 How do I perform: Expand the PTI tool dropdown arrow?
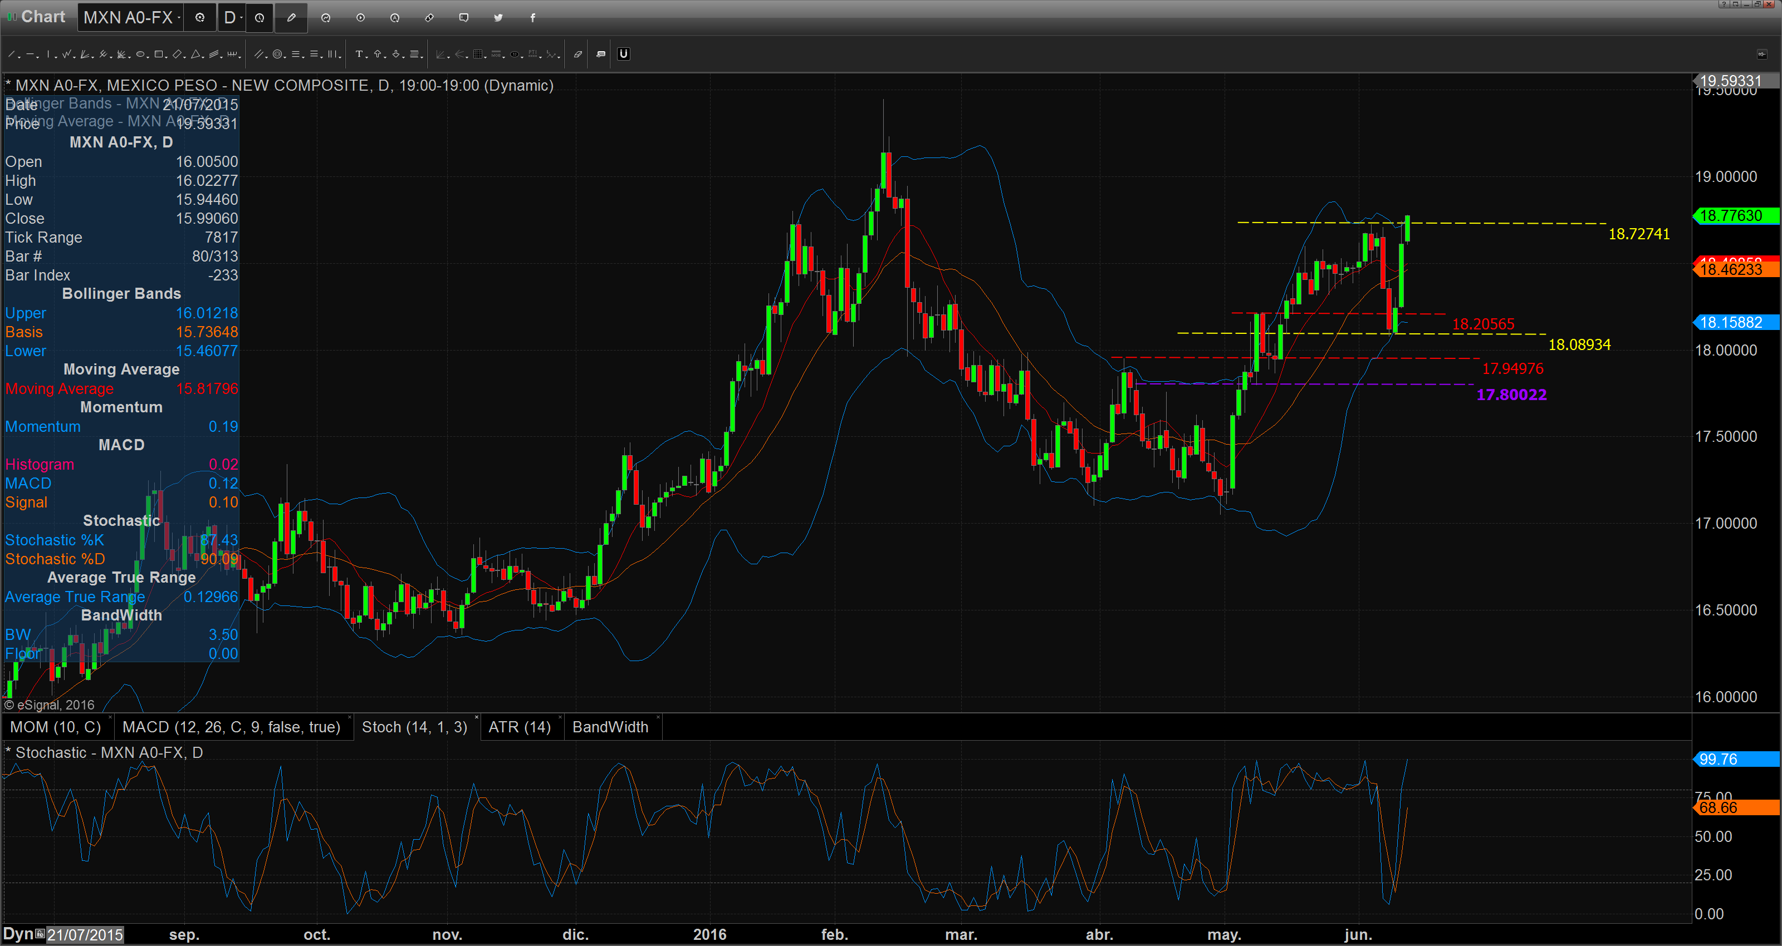[541, 57]
